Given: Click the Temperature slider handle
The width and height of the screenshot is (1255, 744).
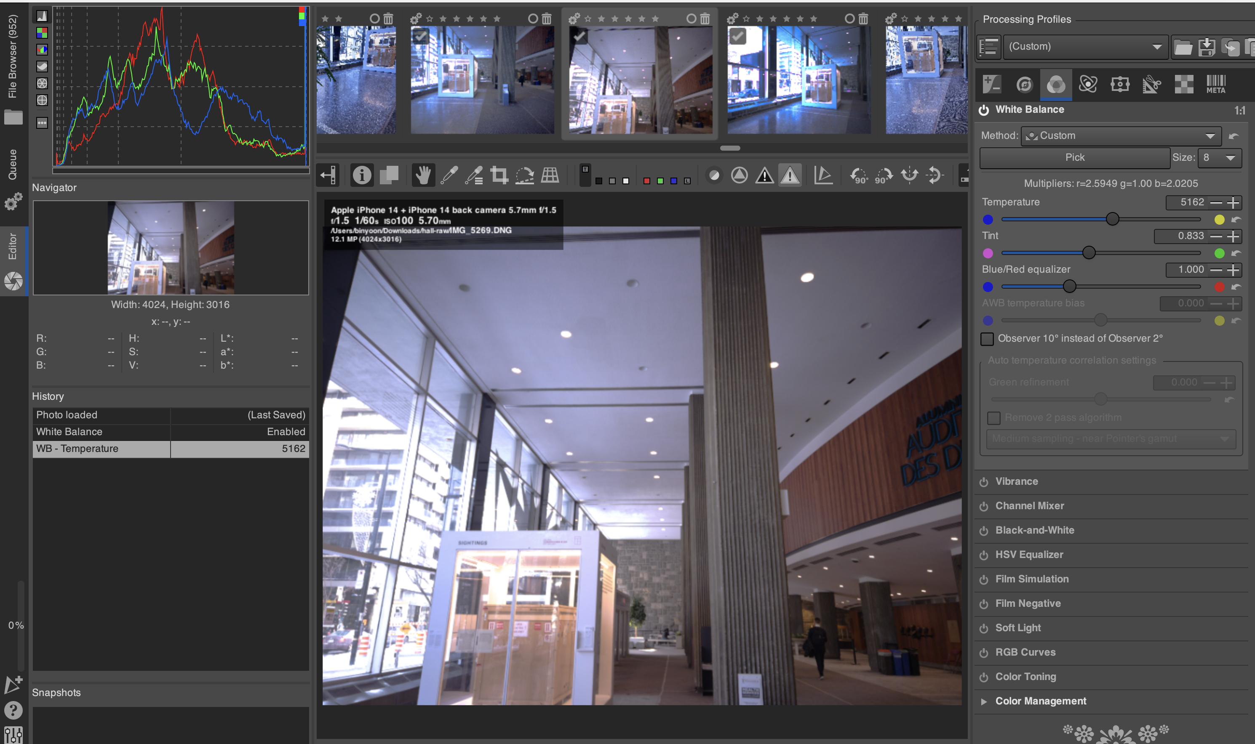Looking at the screenshot, I should click(x=1112, y=219).
